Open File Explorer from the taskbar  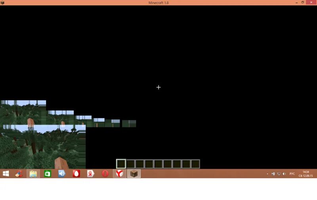33,173
